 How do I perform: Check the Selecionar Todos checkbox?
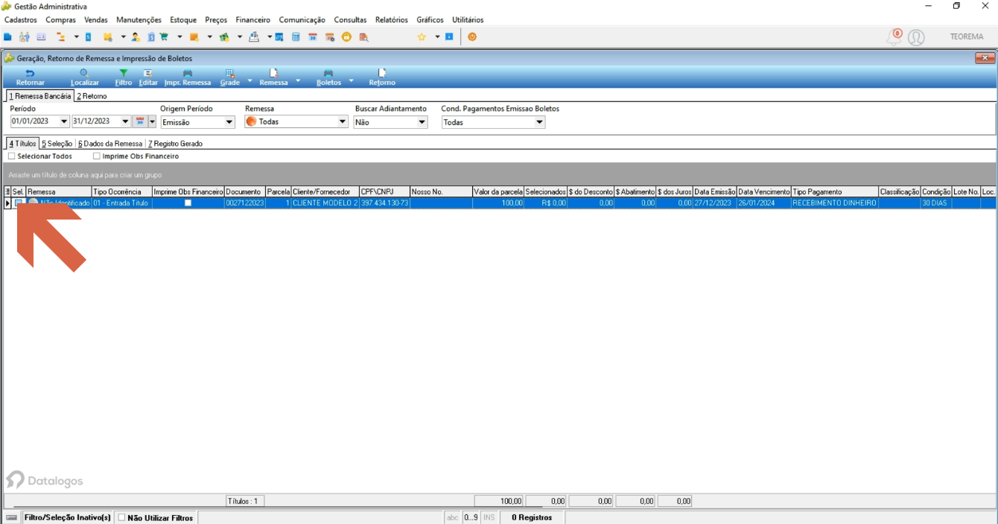coord(11,156)
